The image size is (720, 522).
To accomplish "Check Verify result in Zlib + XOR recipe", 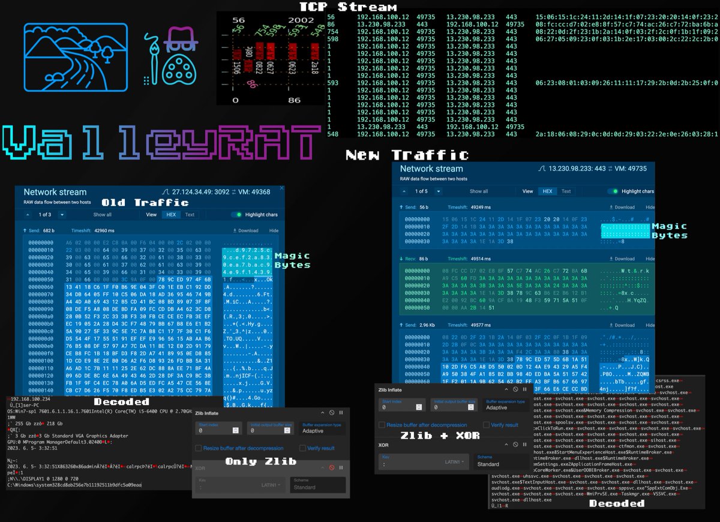I will tap(486, 425).
